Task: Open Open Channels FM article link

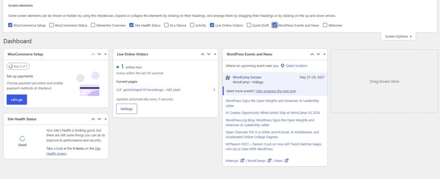Action: pyautogui.click(x=272, y=135)
